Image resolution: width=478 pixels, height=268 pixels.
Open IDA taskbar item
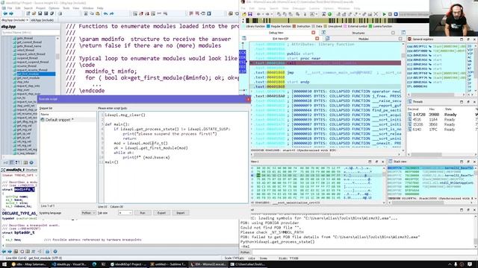pyautogui.click(x=208, y=264)
